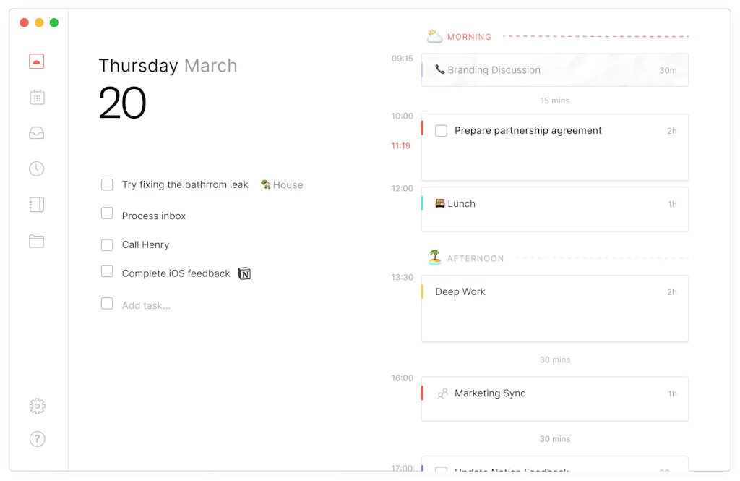Check off the Process inbox task
This screenshot has height=481, width=740.
107,213
